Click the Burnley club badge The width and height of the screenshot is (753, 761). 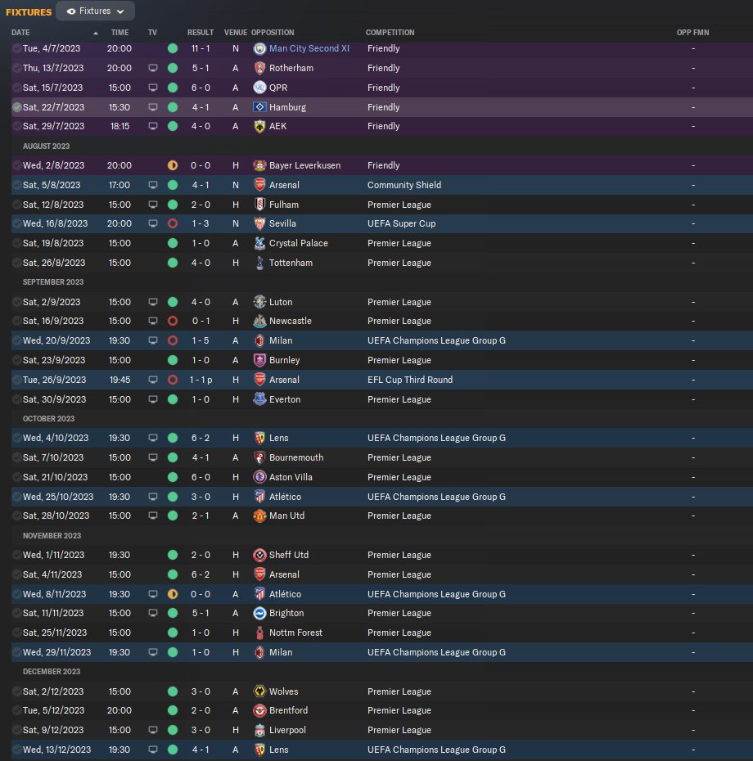click(x=259, y=360)
